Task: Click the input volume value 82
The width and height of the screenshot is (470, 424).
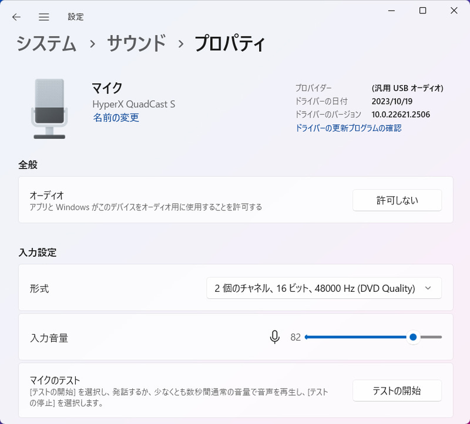Action: (x=296, y=337)
